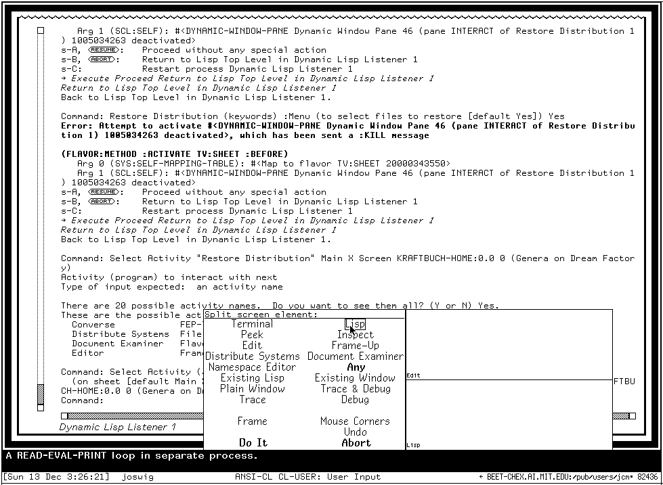Click the horizontal scrollbar's shaded bar
This screenshot has width=663, height=485.
(135, 416)
